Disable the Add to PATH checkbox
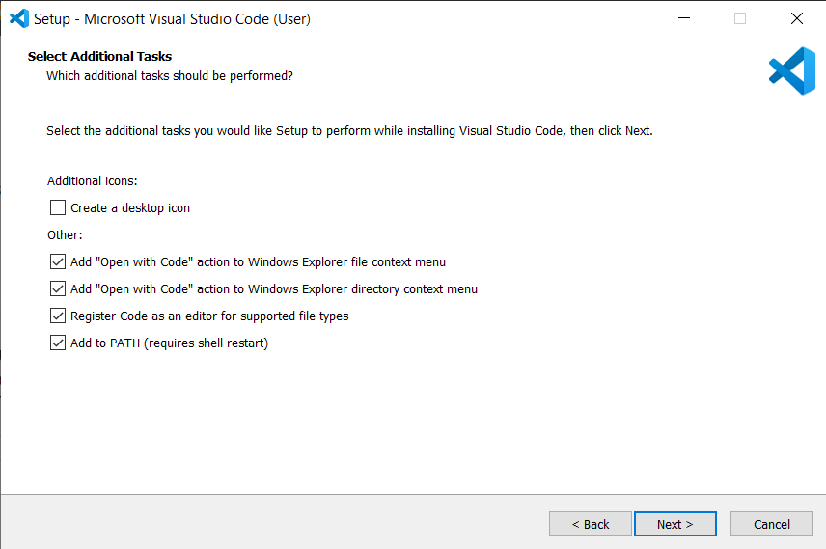This screenshot has width=826, height=549. (58, 343)
